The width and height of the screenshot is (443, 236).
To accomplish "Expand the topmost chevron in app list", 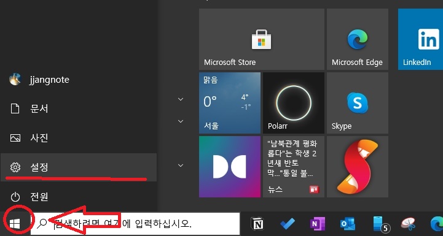I will click(181, 99).
